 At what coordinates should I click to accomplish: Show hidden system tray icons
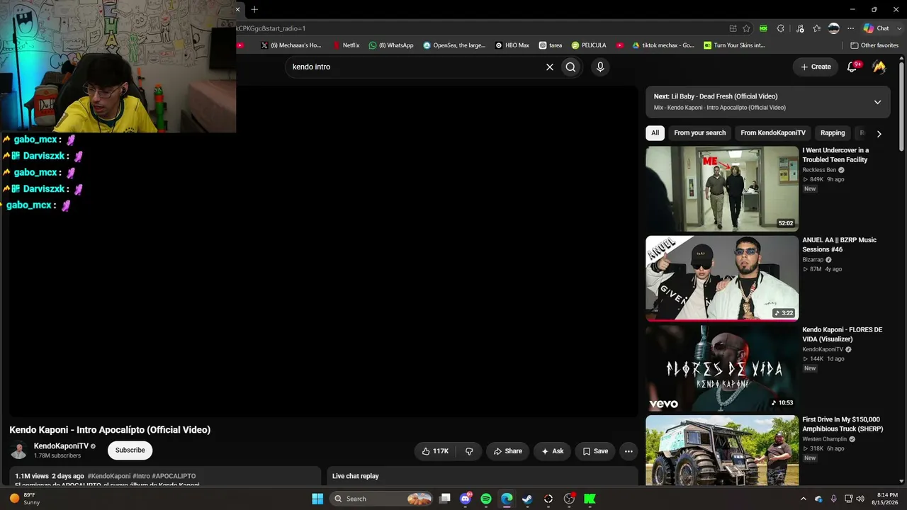click(804, 499)
